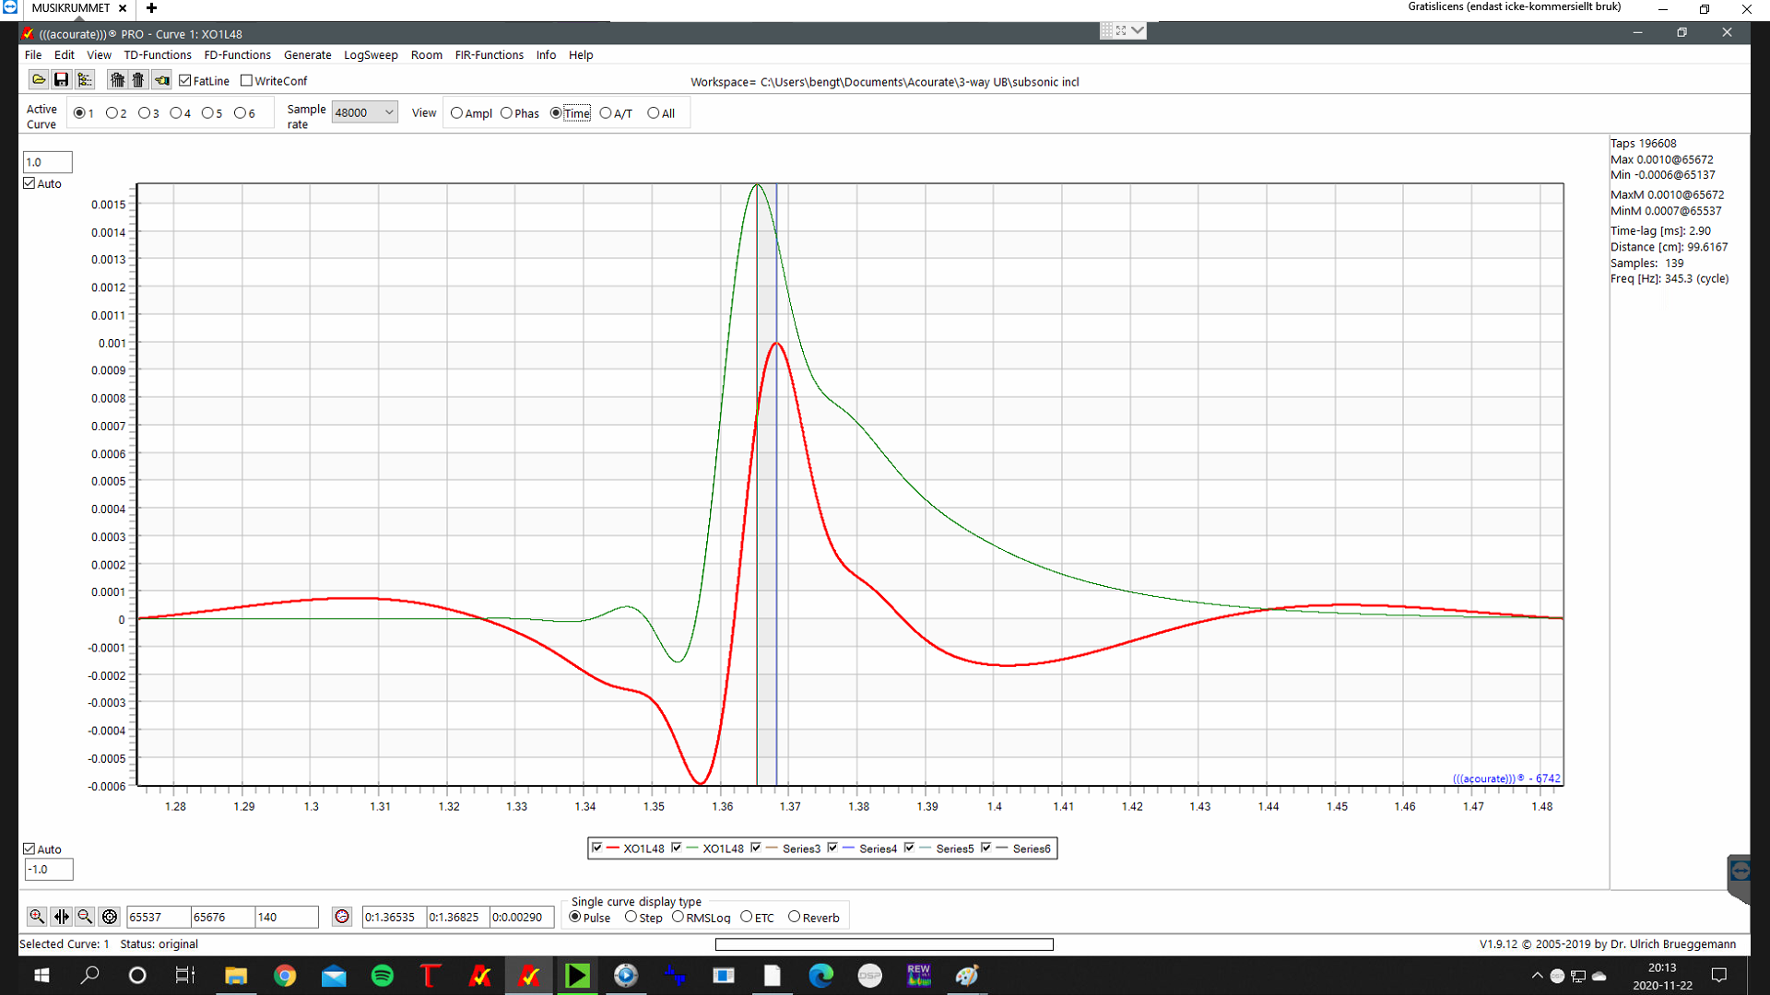The width and height of the screenshot is (1770, 995).
Task: Open the FIR-Functions menu
Action: tap(489, 55)
